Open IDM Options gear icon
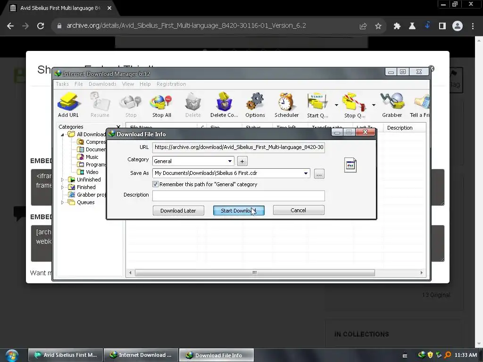 pos(255,105)
